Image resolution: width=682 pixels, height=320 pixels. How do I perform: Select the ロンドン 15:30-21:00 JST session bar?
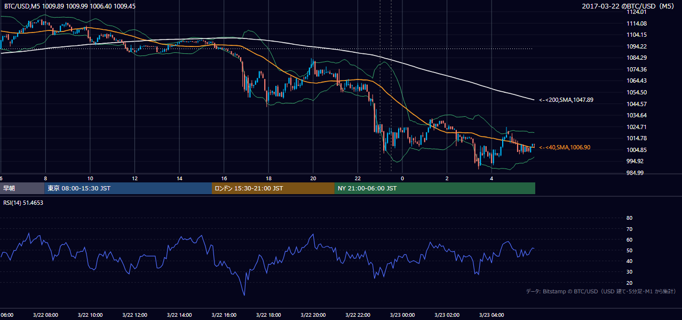click(273, 188)
